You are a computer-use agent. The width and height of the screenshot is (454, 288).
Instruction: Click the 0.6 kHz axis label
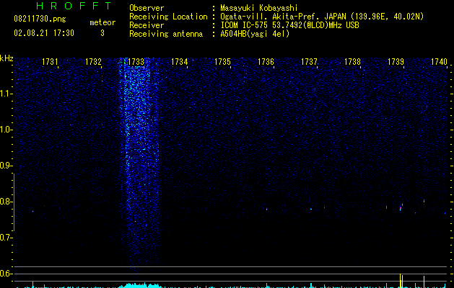6,274
